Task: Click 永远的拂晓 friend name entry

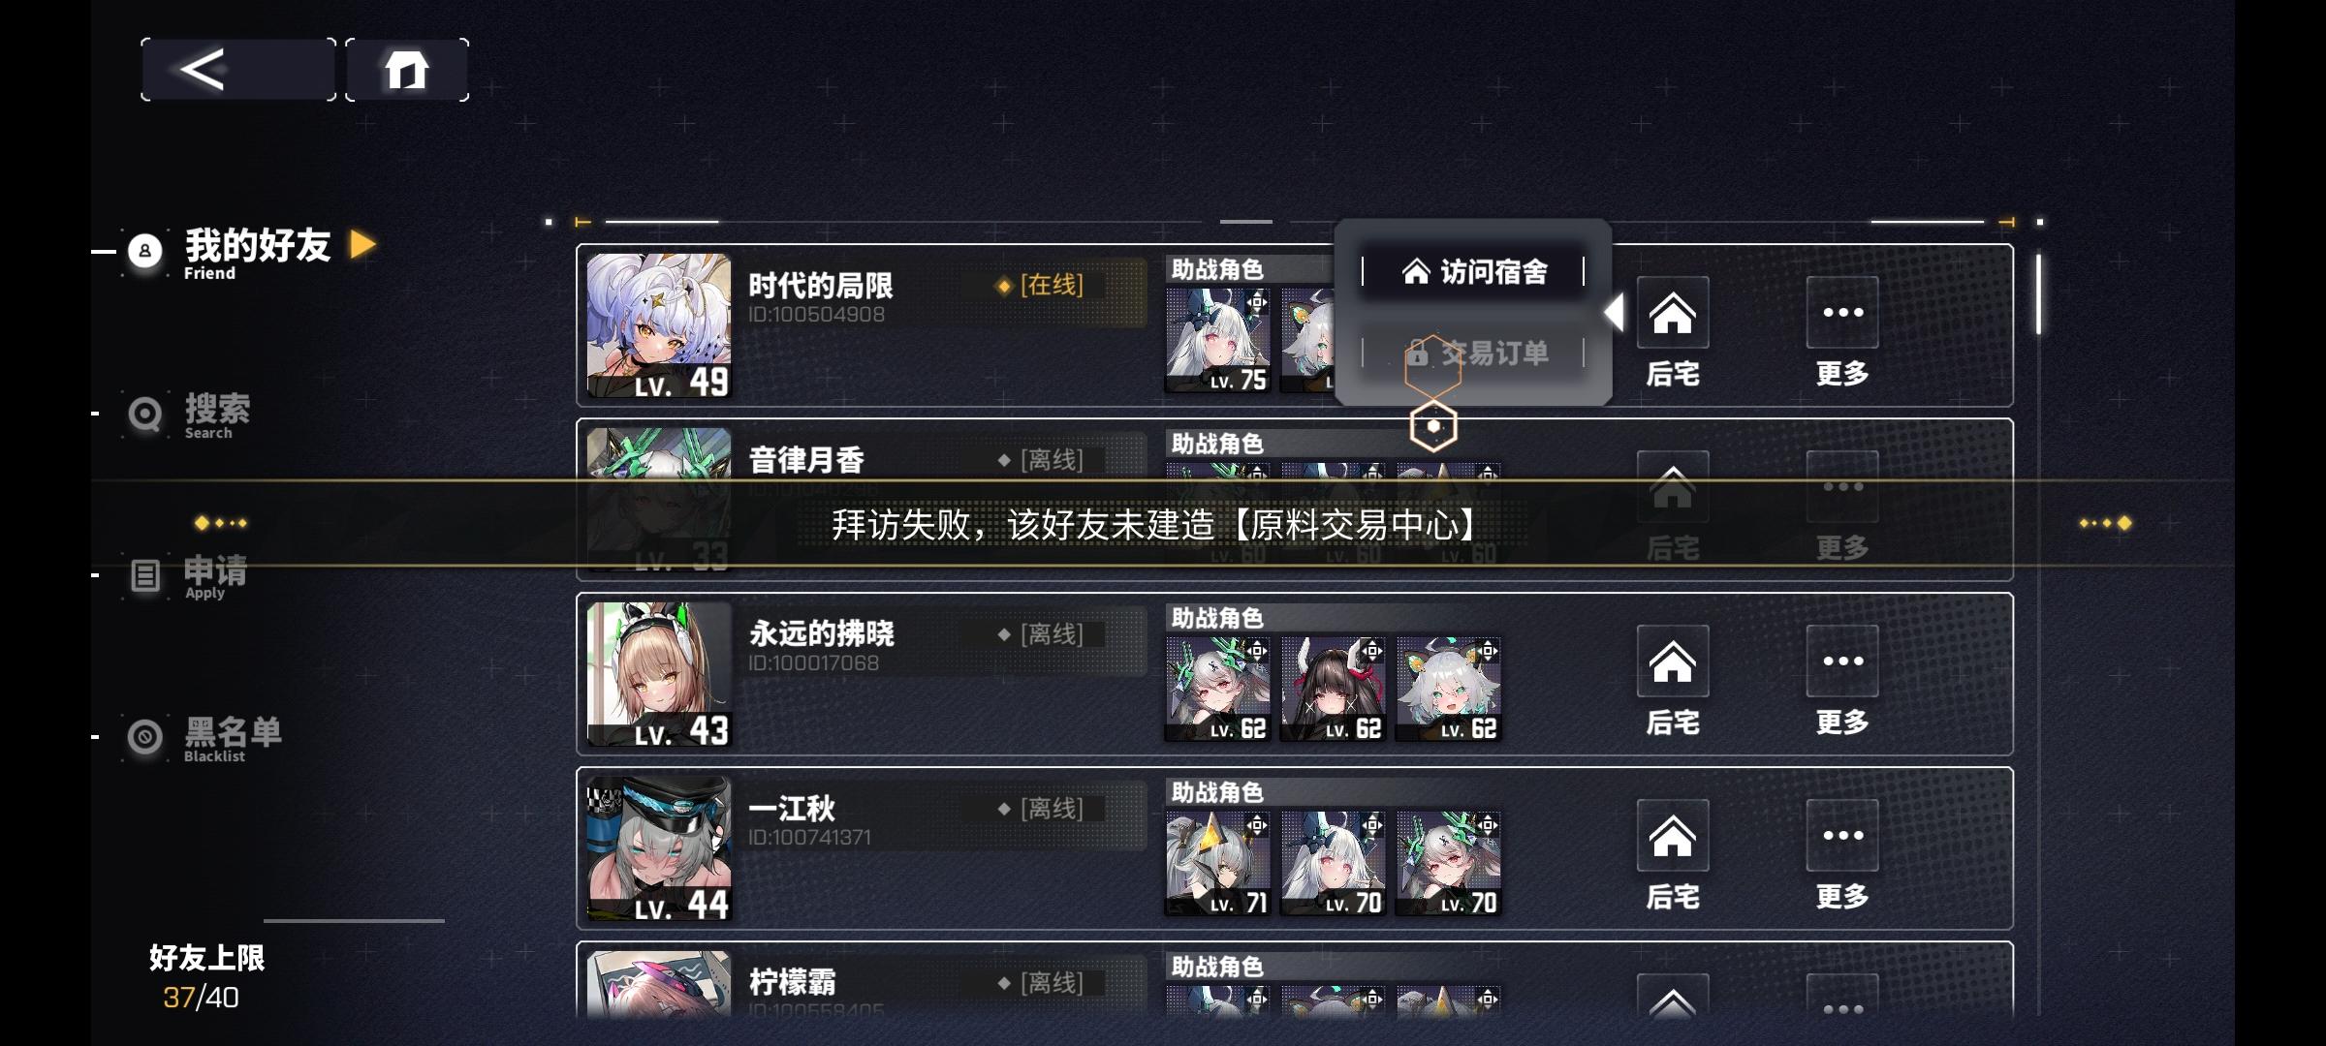Action: click(x=822, y=634)
